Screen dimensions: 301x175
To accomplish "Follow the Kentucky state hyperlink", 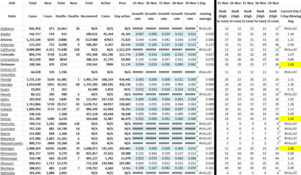I will pos(7,124).
